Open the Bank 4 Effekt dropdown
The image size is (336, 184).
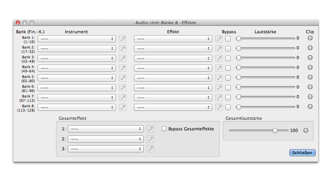173,68
